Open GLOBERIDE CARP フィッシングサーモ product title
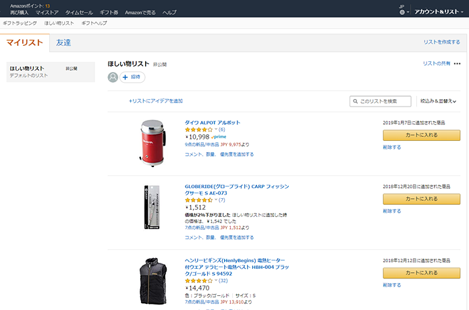Image resolution: width=469 pixels, height=310 pixels. click(x=237, y=189)
